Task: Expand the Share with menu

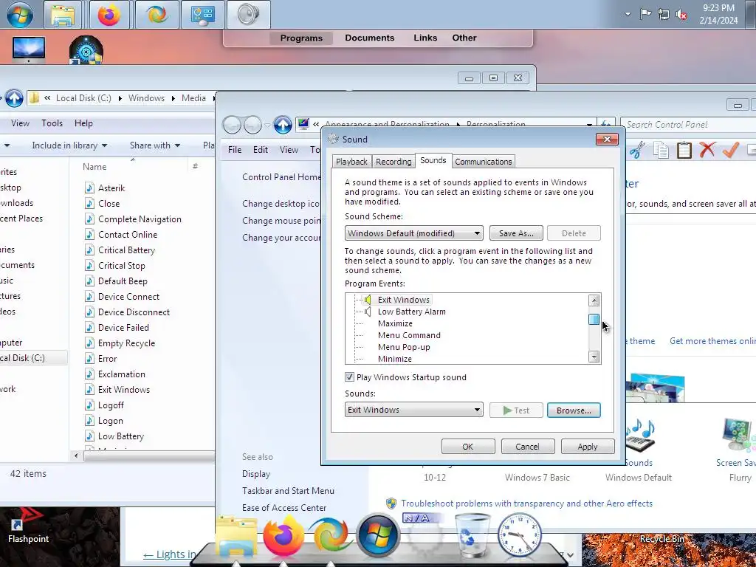Action: pos(155,145)
